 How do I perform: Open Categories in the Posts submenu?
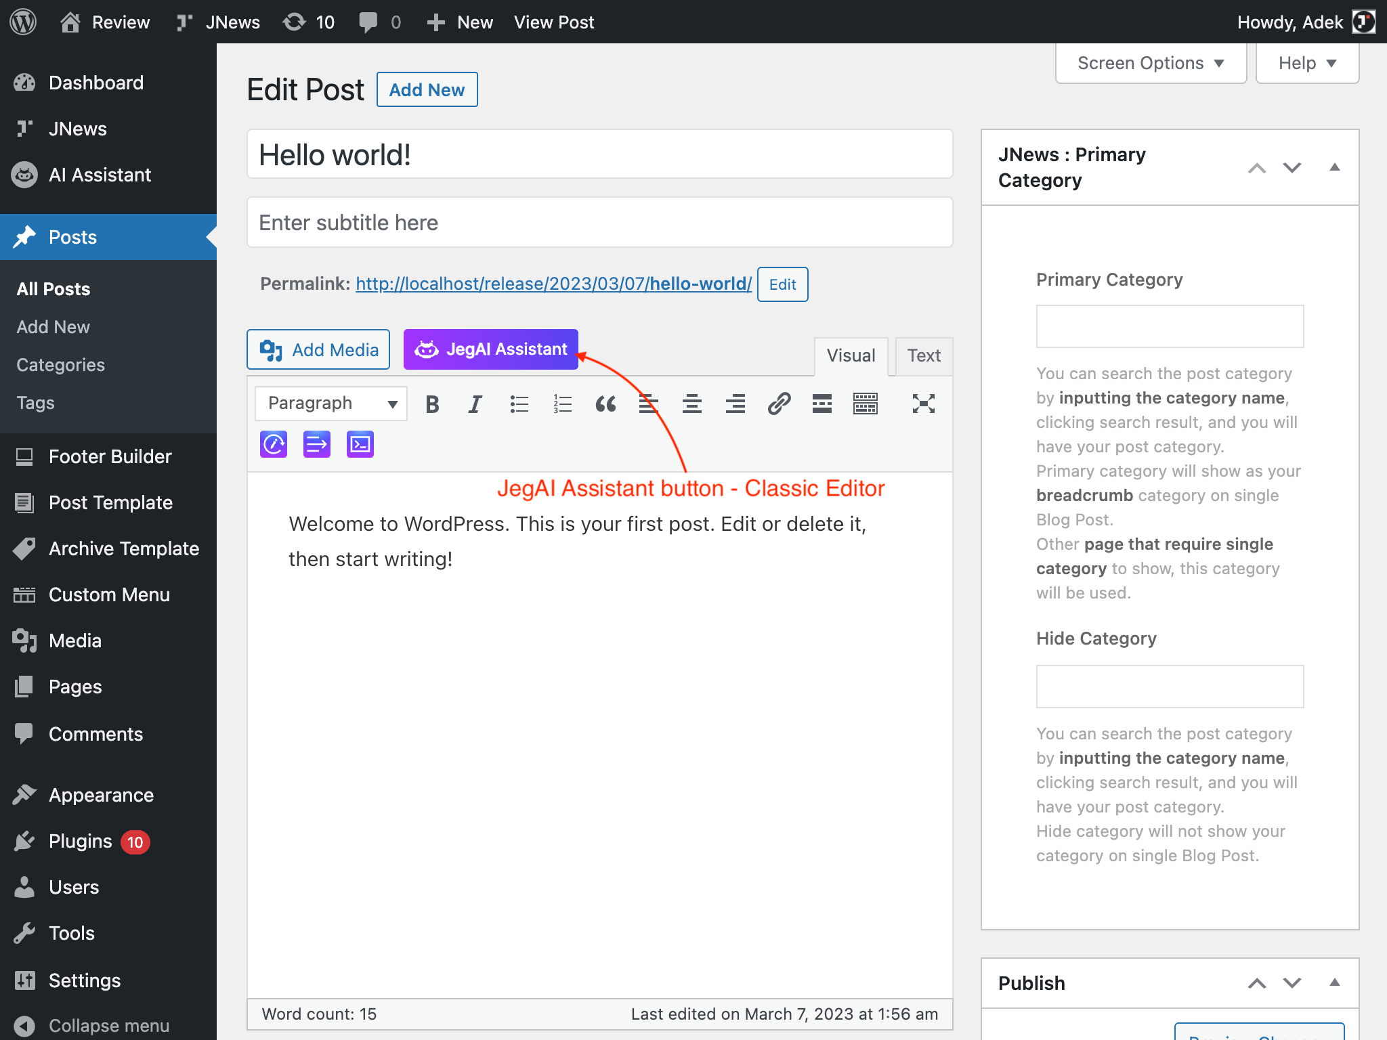pyautogui.click(x=60, y=365)
